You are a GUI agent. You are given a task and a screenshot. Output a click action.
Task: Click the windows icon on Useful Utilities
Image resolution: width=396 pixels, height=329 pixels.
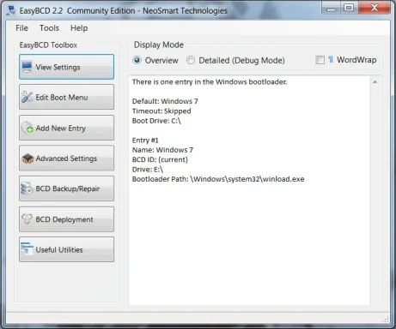click(x=27, y=248)
